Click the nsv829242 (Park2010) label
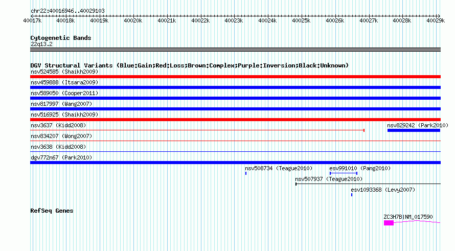 [x=418, y=125]
